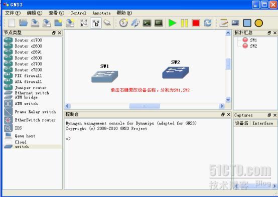
Task: Select Router c3600 node type
Action: [x=33, y=58]
